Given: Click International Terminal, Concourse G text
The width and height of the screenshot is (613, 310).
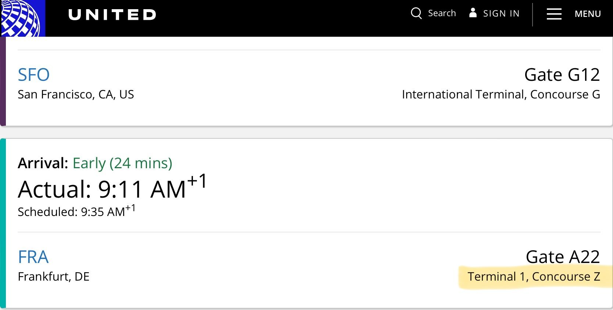Looking at the screenshot, I should pos(501,94).
